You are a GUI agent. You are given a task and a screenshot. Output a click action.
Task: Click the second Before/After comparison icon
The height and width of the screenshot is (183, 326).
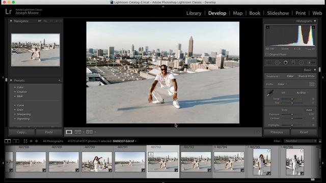click(89, 132)
